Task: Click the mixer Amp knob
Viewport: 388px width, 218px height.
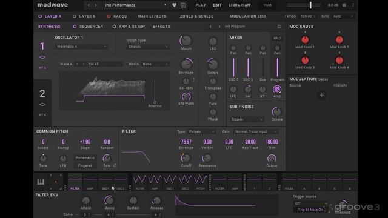Action: click(277, 90)
